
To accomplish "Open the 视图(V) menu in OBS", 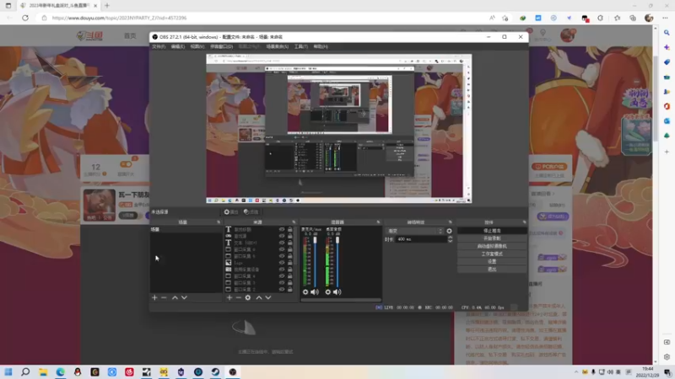I will pyautogui.click(x=197, y=46).
